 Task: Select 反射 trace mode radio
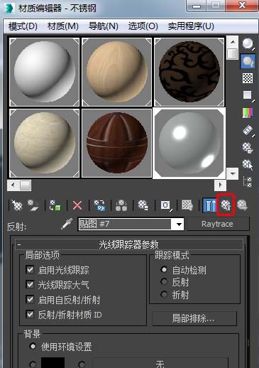164,282
